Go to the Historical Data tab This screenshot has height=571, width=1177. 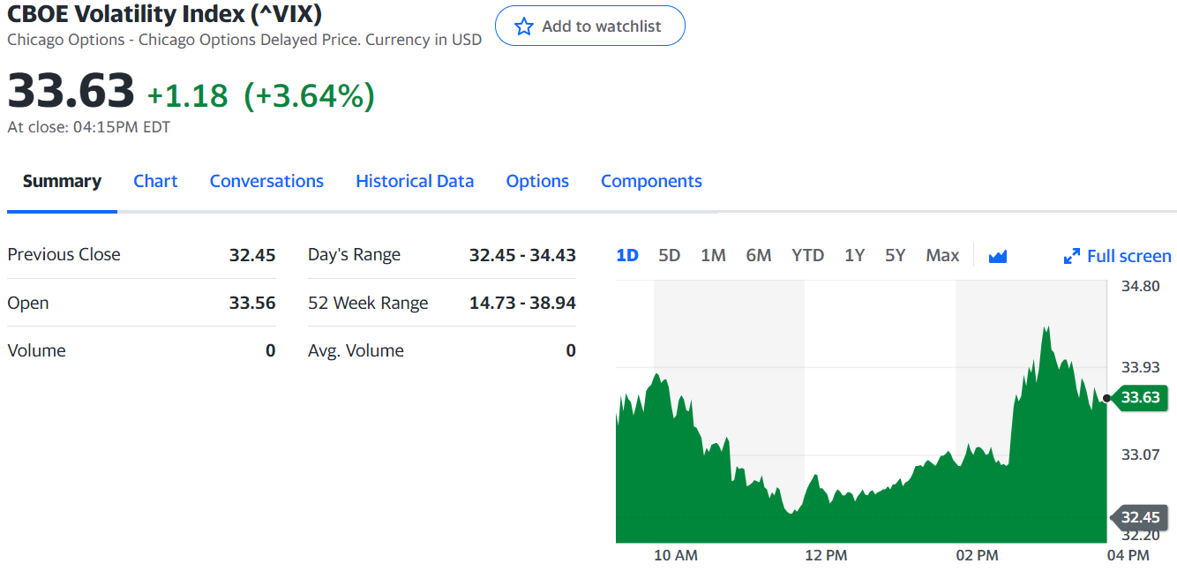coord(415,181)
